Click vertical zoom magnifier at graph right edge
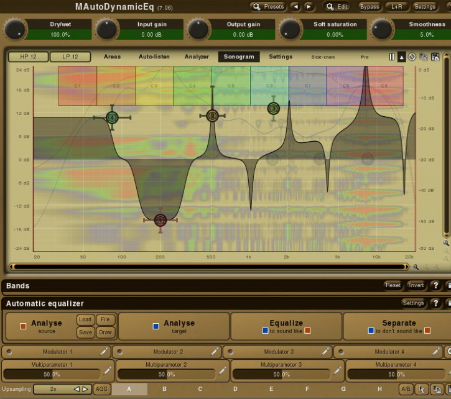Image resolution: width=451 pixels, height=399 pixels. pyautogui.click(x=446, y=243)
